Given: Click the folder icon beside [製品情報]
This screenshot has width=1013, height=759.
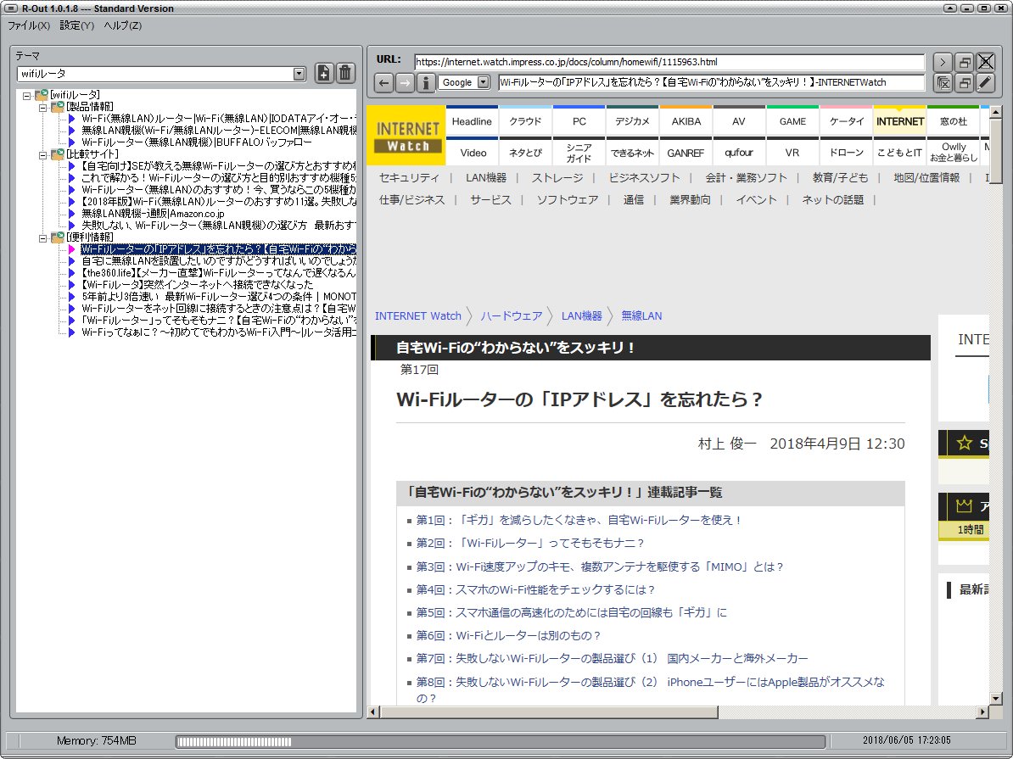Looking at the screenshot, I should point(58,107).
